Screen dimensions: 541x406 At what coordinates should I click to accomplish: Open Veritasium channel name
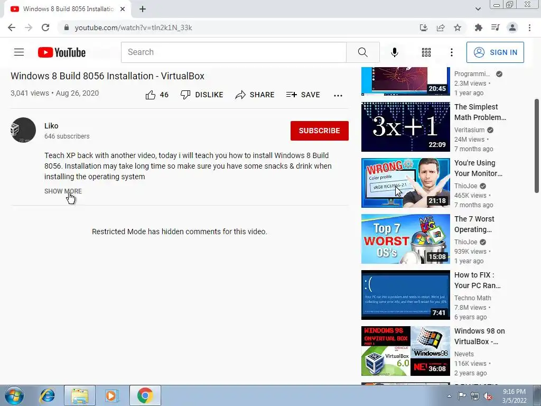point(469,130)
